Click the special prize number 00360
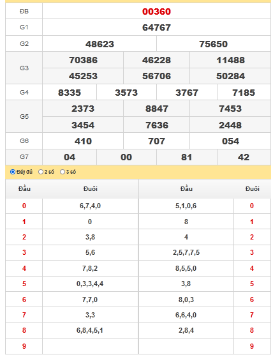Image resolution: width=273 pixels, height=357 pixels. coord(156,11)
